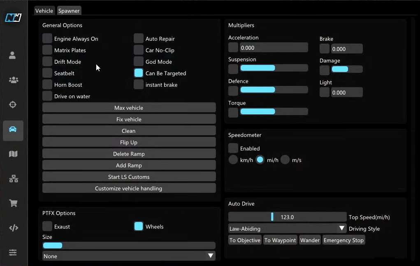420x266 pixels.
Task: Open the settings sliders sidebar icon
Action: (x=13, y=252)
